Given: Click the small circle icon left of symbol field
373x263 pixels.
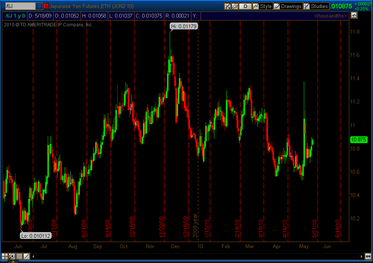Looking at the screenshot, I should 3,6.
